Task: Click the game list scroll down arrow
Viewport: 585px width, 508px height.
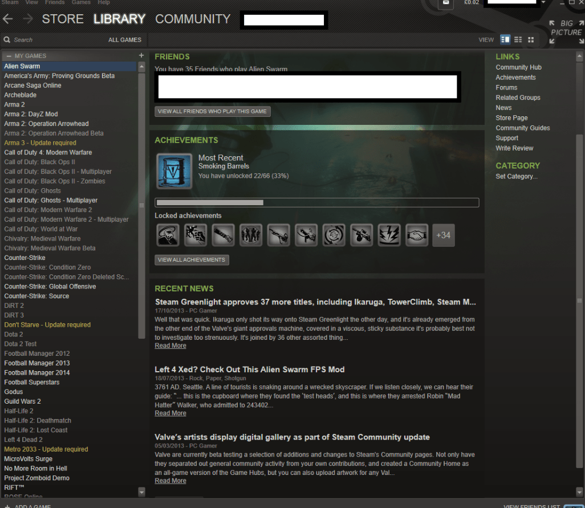Action: (x=141, y=491)
